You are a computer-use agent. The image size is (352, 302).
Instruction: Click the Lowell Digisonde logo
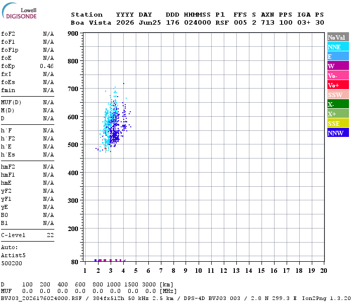tap(19, 11)
